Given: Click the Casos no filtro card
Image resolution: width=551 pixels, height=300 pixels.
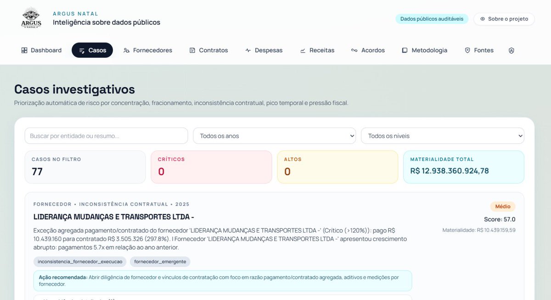Looking at the screenshot, I should (85, 167).
